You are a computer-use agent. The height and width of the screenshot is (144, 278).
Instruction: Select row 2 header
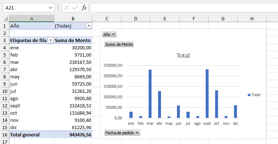(x=5, y=33)
